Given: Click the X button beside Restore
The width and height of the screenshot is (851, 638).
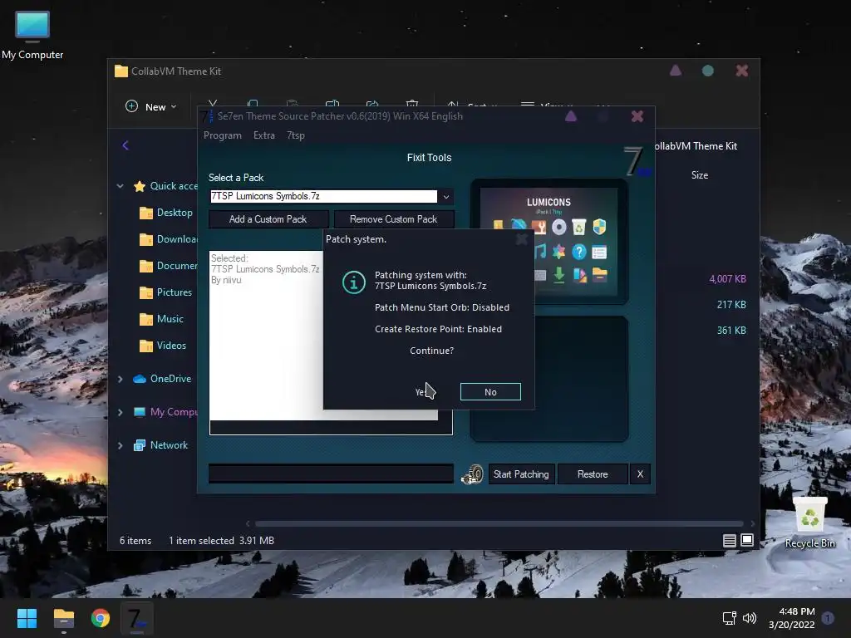Looking at the screenshot, I should pyautogui.click(x=640, y=474).
